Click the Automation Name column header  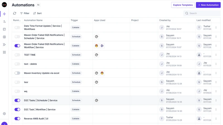(x=33, y=20)
